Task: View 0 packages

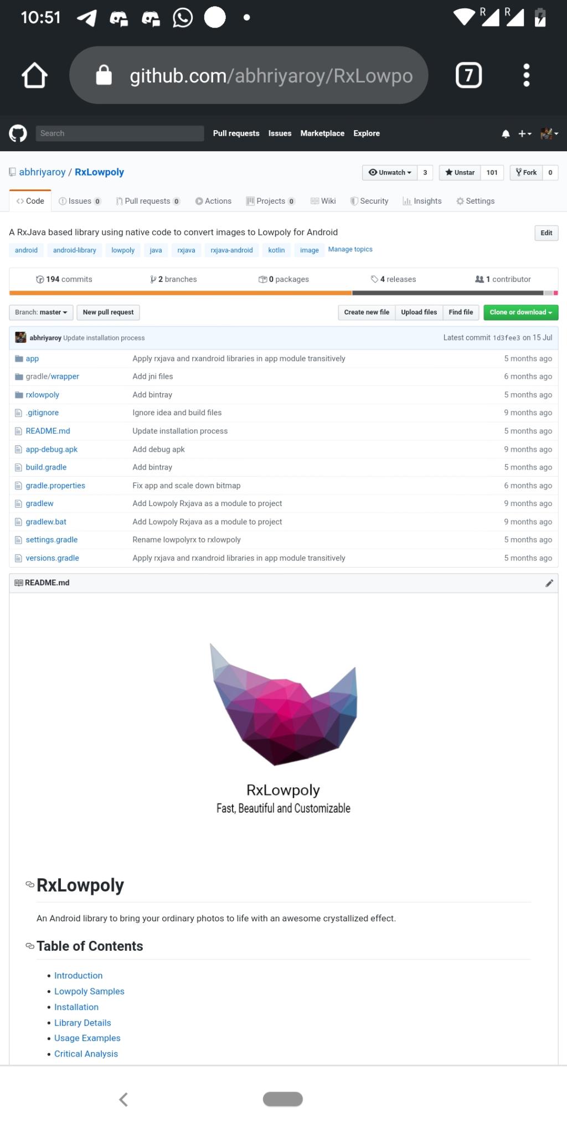Action: pyautogui.click(x=283, y=279)
